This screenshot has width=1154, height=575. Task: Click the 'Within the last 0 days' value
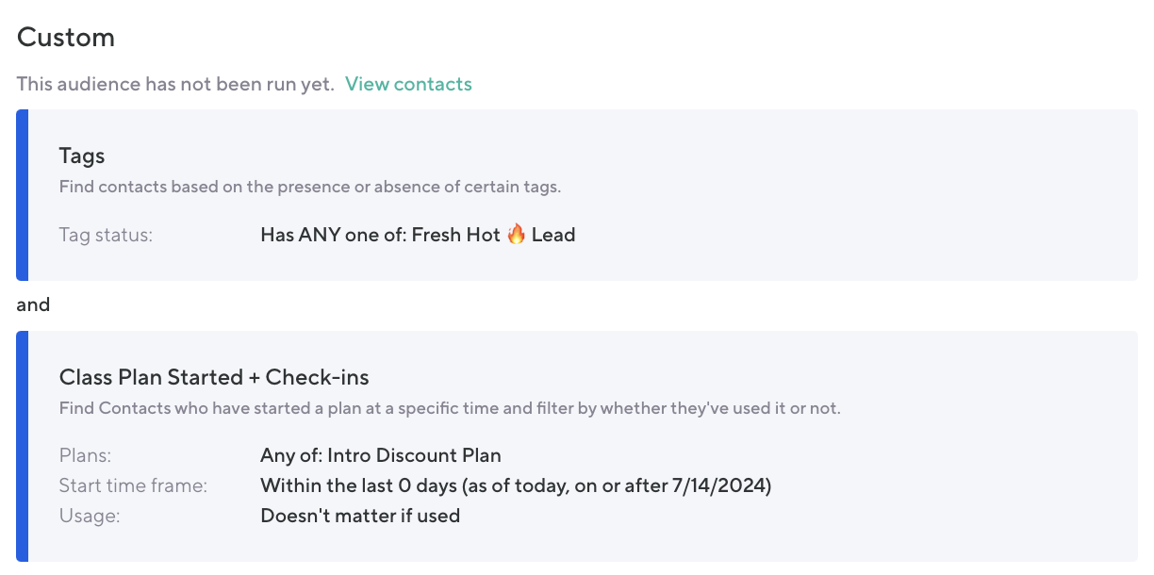click(516, 485)
